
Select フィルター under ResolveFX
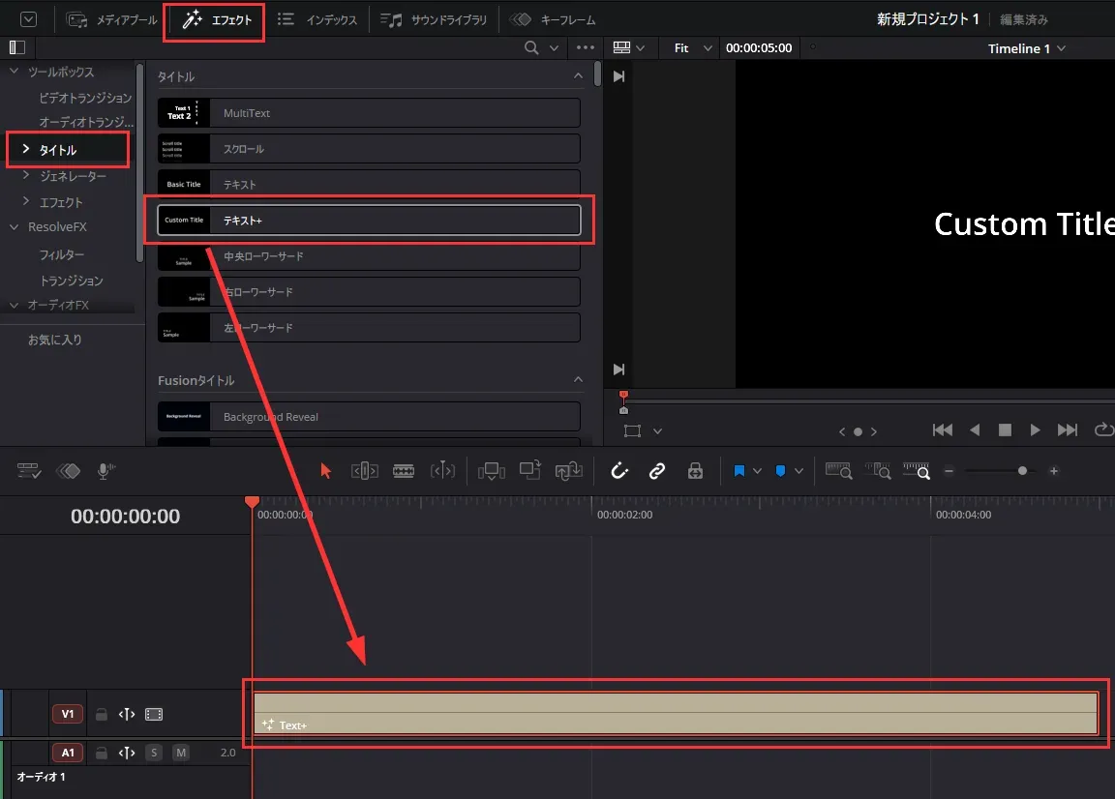(62, 254)
